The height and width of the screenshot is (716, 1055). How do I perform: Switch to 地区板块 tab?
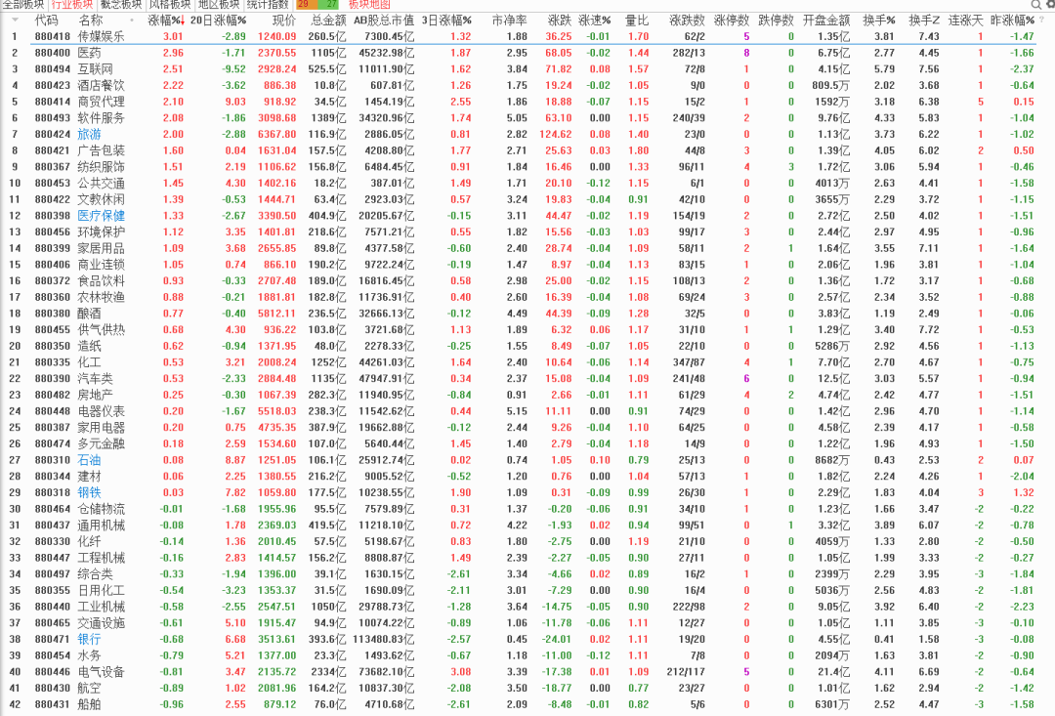tap(219, 4)
